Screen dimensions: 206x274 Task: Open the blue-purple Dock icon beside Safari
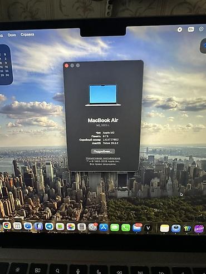(x=38, y=226)
